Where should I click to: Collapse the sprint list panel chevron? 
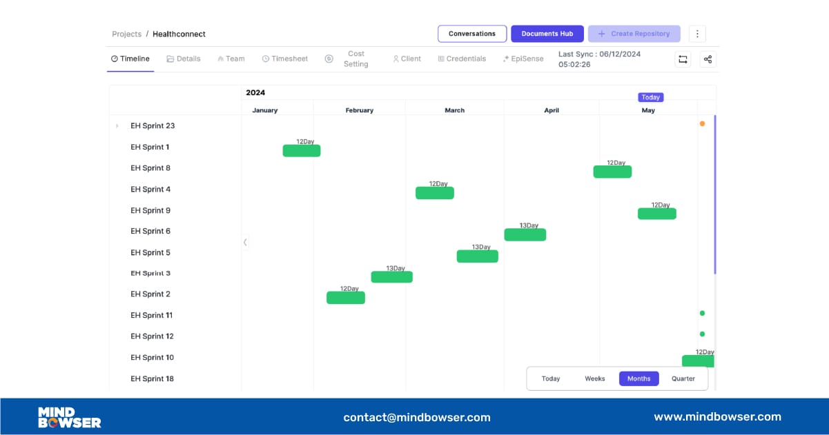coord(245,242)
